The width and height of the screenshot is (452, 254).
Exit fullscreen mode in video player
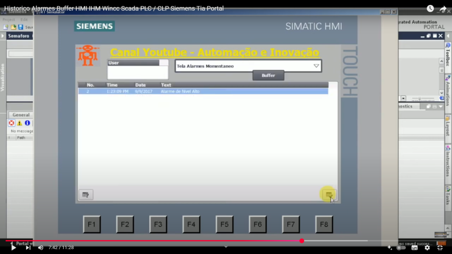click(x=440, y=247)
